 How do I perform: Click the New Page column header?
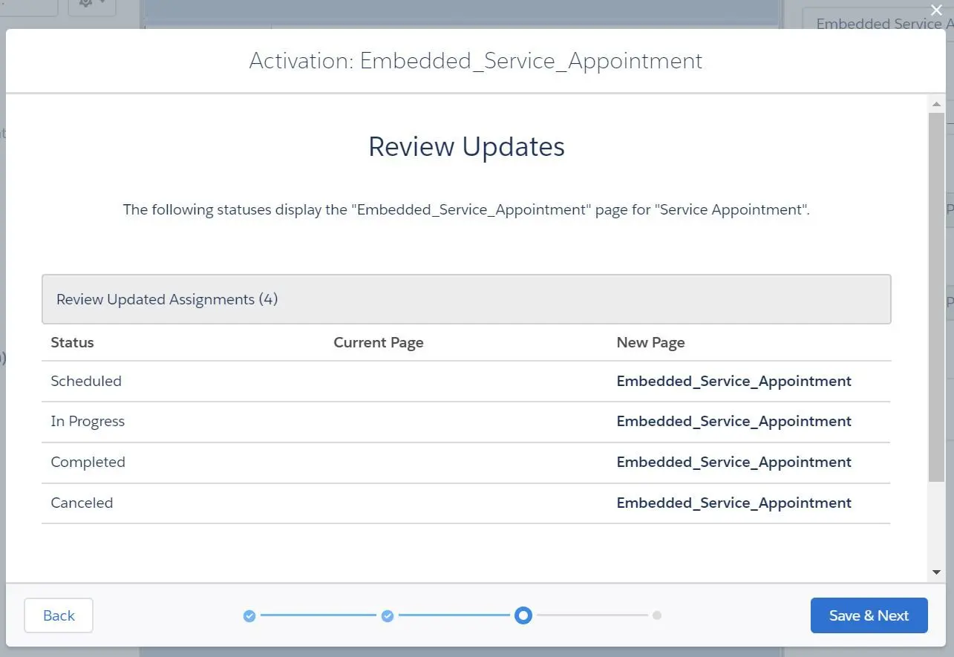click(650, 342)
